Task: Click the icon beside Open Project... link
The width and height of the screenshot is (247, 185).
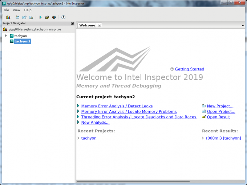Action: tap(204, 111)
